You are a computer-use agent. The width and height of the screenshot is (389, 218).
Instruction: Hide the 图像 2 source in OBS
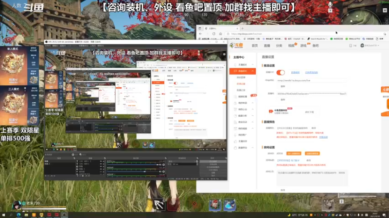pos(101,169)
